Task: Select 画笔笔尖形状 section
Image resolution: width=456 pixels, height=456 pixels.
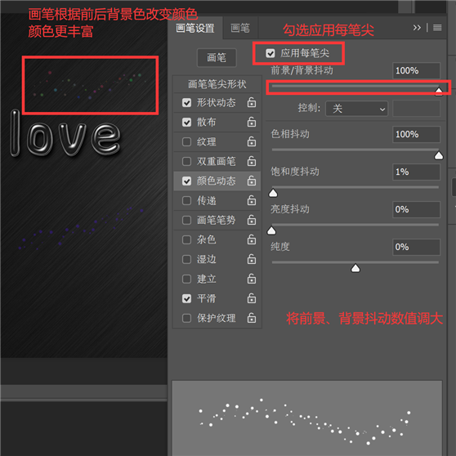Action: (217, 84)
